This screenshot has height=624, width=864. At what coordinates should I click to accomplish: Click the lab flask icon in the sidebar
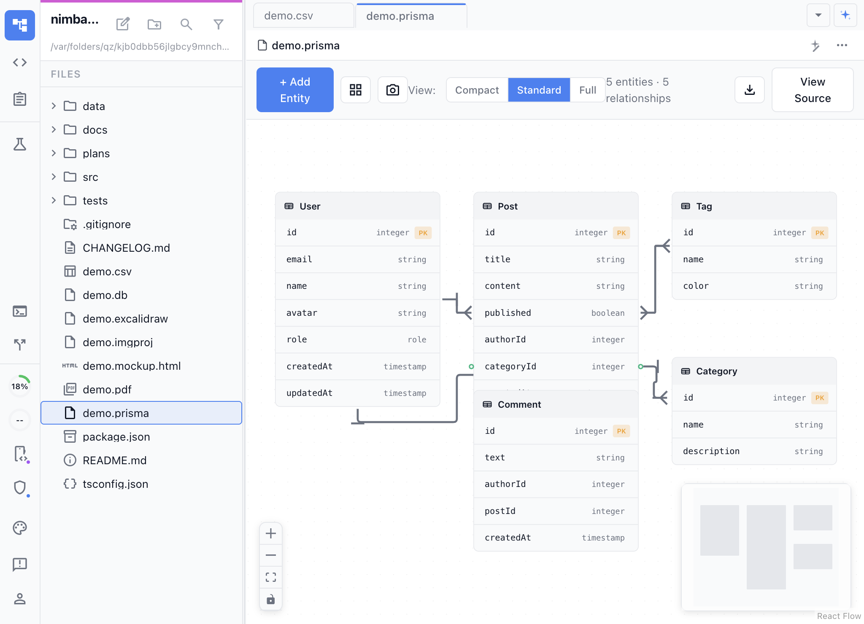[x=19, y=145]
